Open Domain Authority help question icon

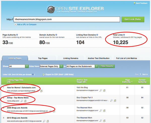pyautogui.click(x=56, y=35)
